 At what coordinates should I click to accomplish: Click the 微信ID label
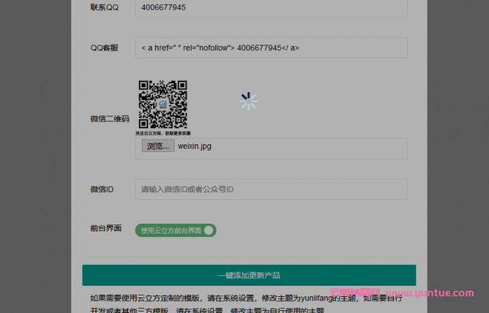pos(102,189)
